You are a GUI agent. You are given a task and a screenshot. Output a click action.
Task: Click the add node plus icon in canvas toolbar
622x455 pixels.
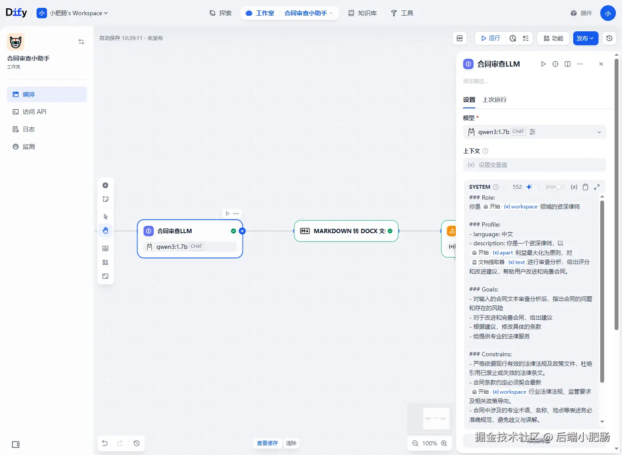105,185
